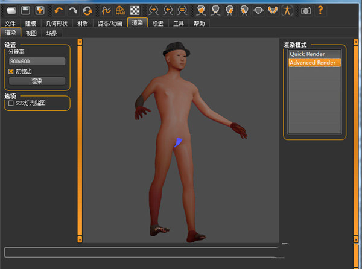The height and width of the screenshot is (269, 362).
Task: Toggle the checkered background icon
Action: 136,10
